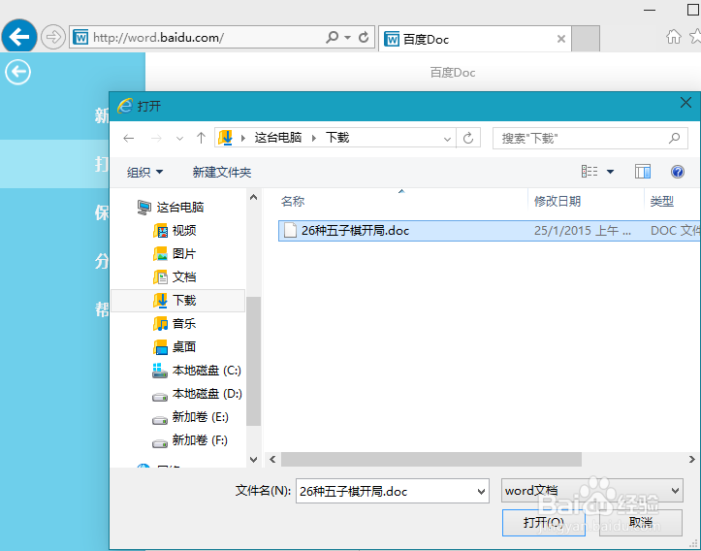Select 音乐 folder in navigation tree

click(175, 323)
